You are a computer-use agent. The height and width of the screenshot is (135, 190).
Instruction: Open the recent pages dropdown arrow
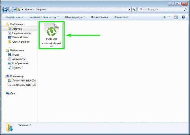point(15,10)
